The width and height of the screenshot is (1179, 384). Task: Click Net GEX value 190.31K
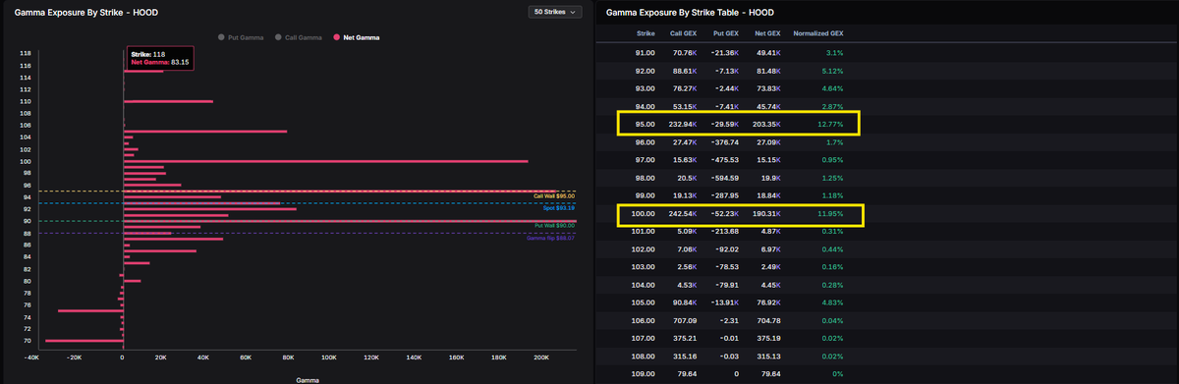pyautogui.click(x=766, y=213)
